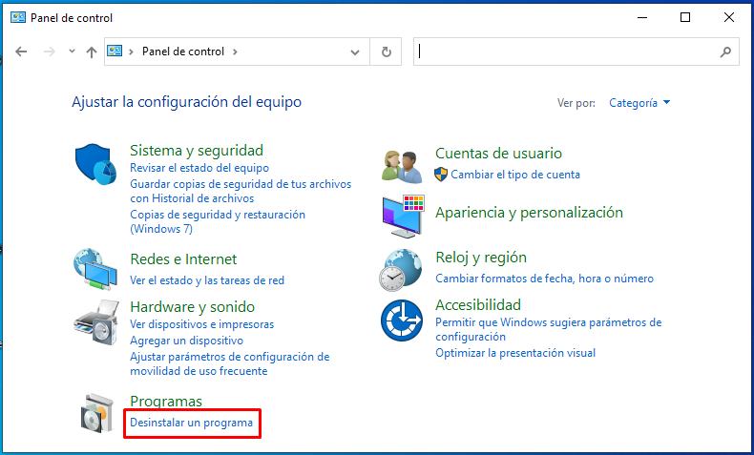Image resolution: width=754 pixels, height=455 pixels.
Task: Open Ver dispositivos e impresoras link
Action: pyautogui.click(x=201, y=324)
